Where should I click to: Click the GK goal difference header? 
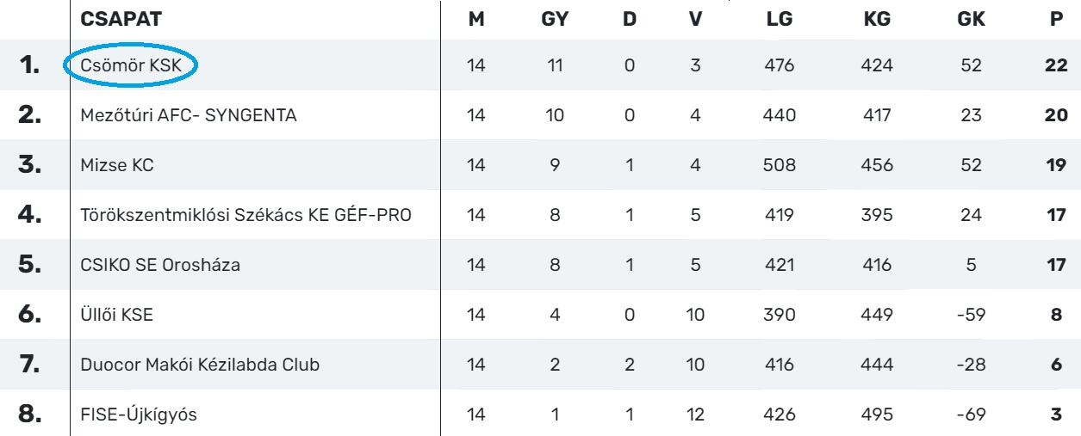tap(972, 19)
